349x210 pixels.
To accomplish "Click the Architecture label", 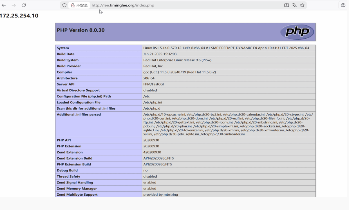I will point(67,78).
